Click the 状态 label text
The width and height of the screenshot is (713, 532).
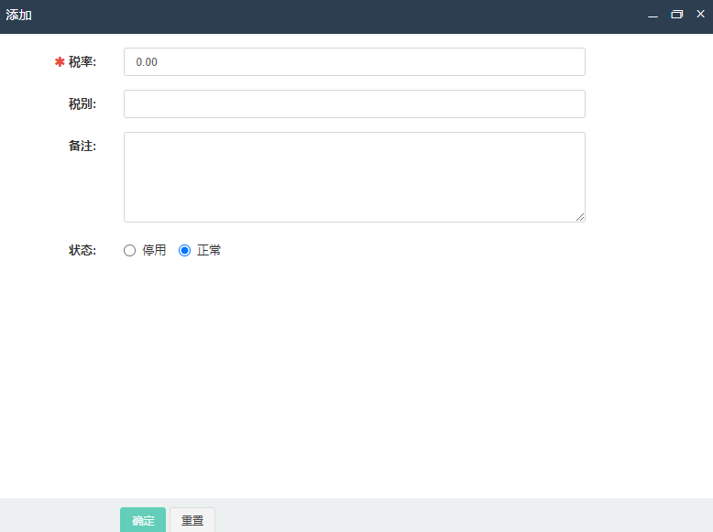[x=82, y=250]
